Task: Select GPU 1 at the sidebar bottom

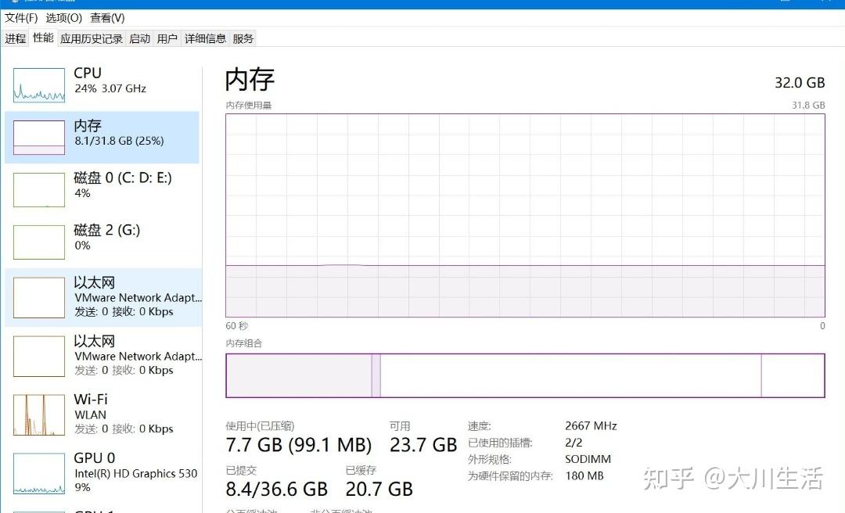Action: coord(102,508)
